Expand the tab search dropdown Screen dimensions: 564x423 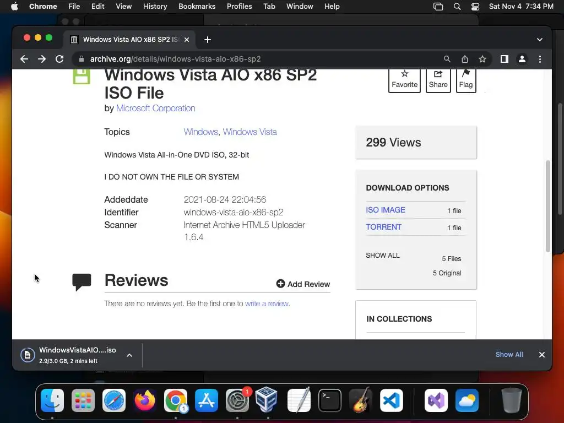pos(540,40)
